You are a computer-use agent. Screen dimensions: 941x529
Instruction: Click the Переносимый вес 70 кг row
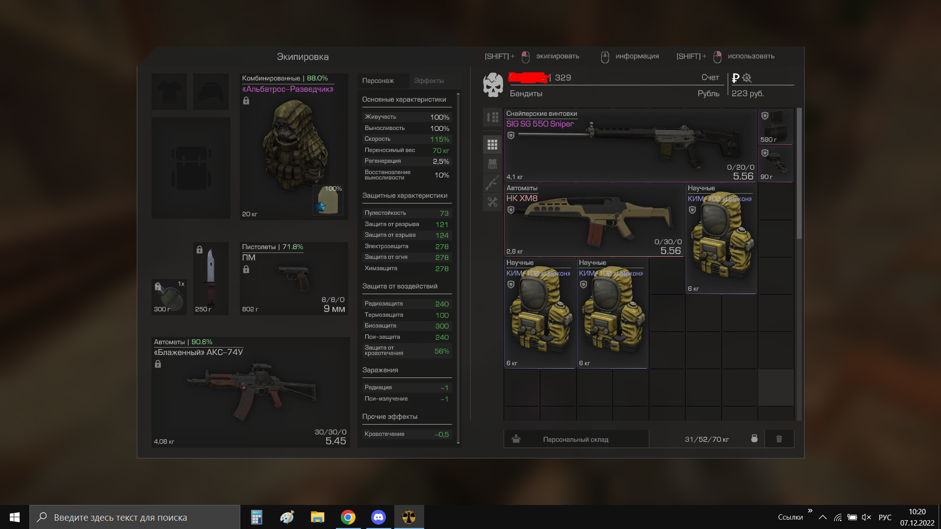click(407, 150)
